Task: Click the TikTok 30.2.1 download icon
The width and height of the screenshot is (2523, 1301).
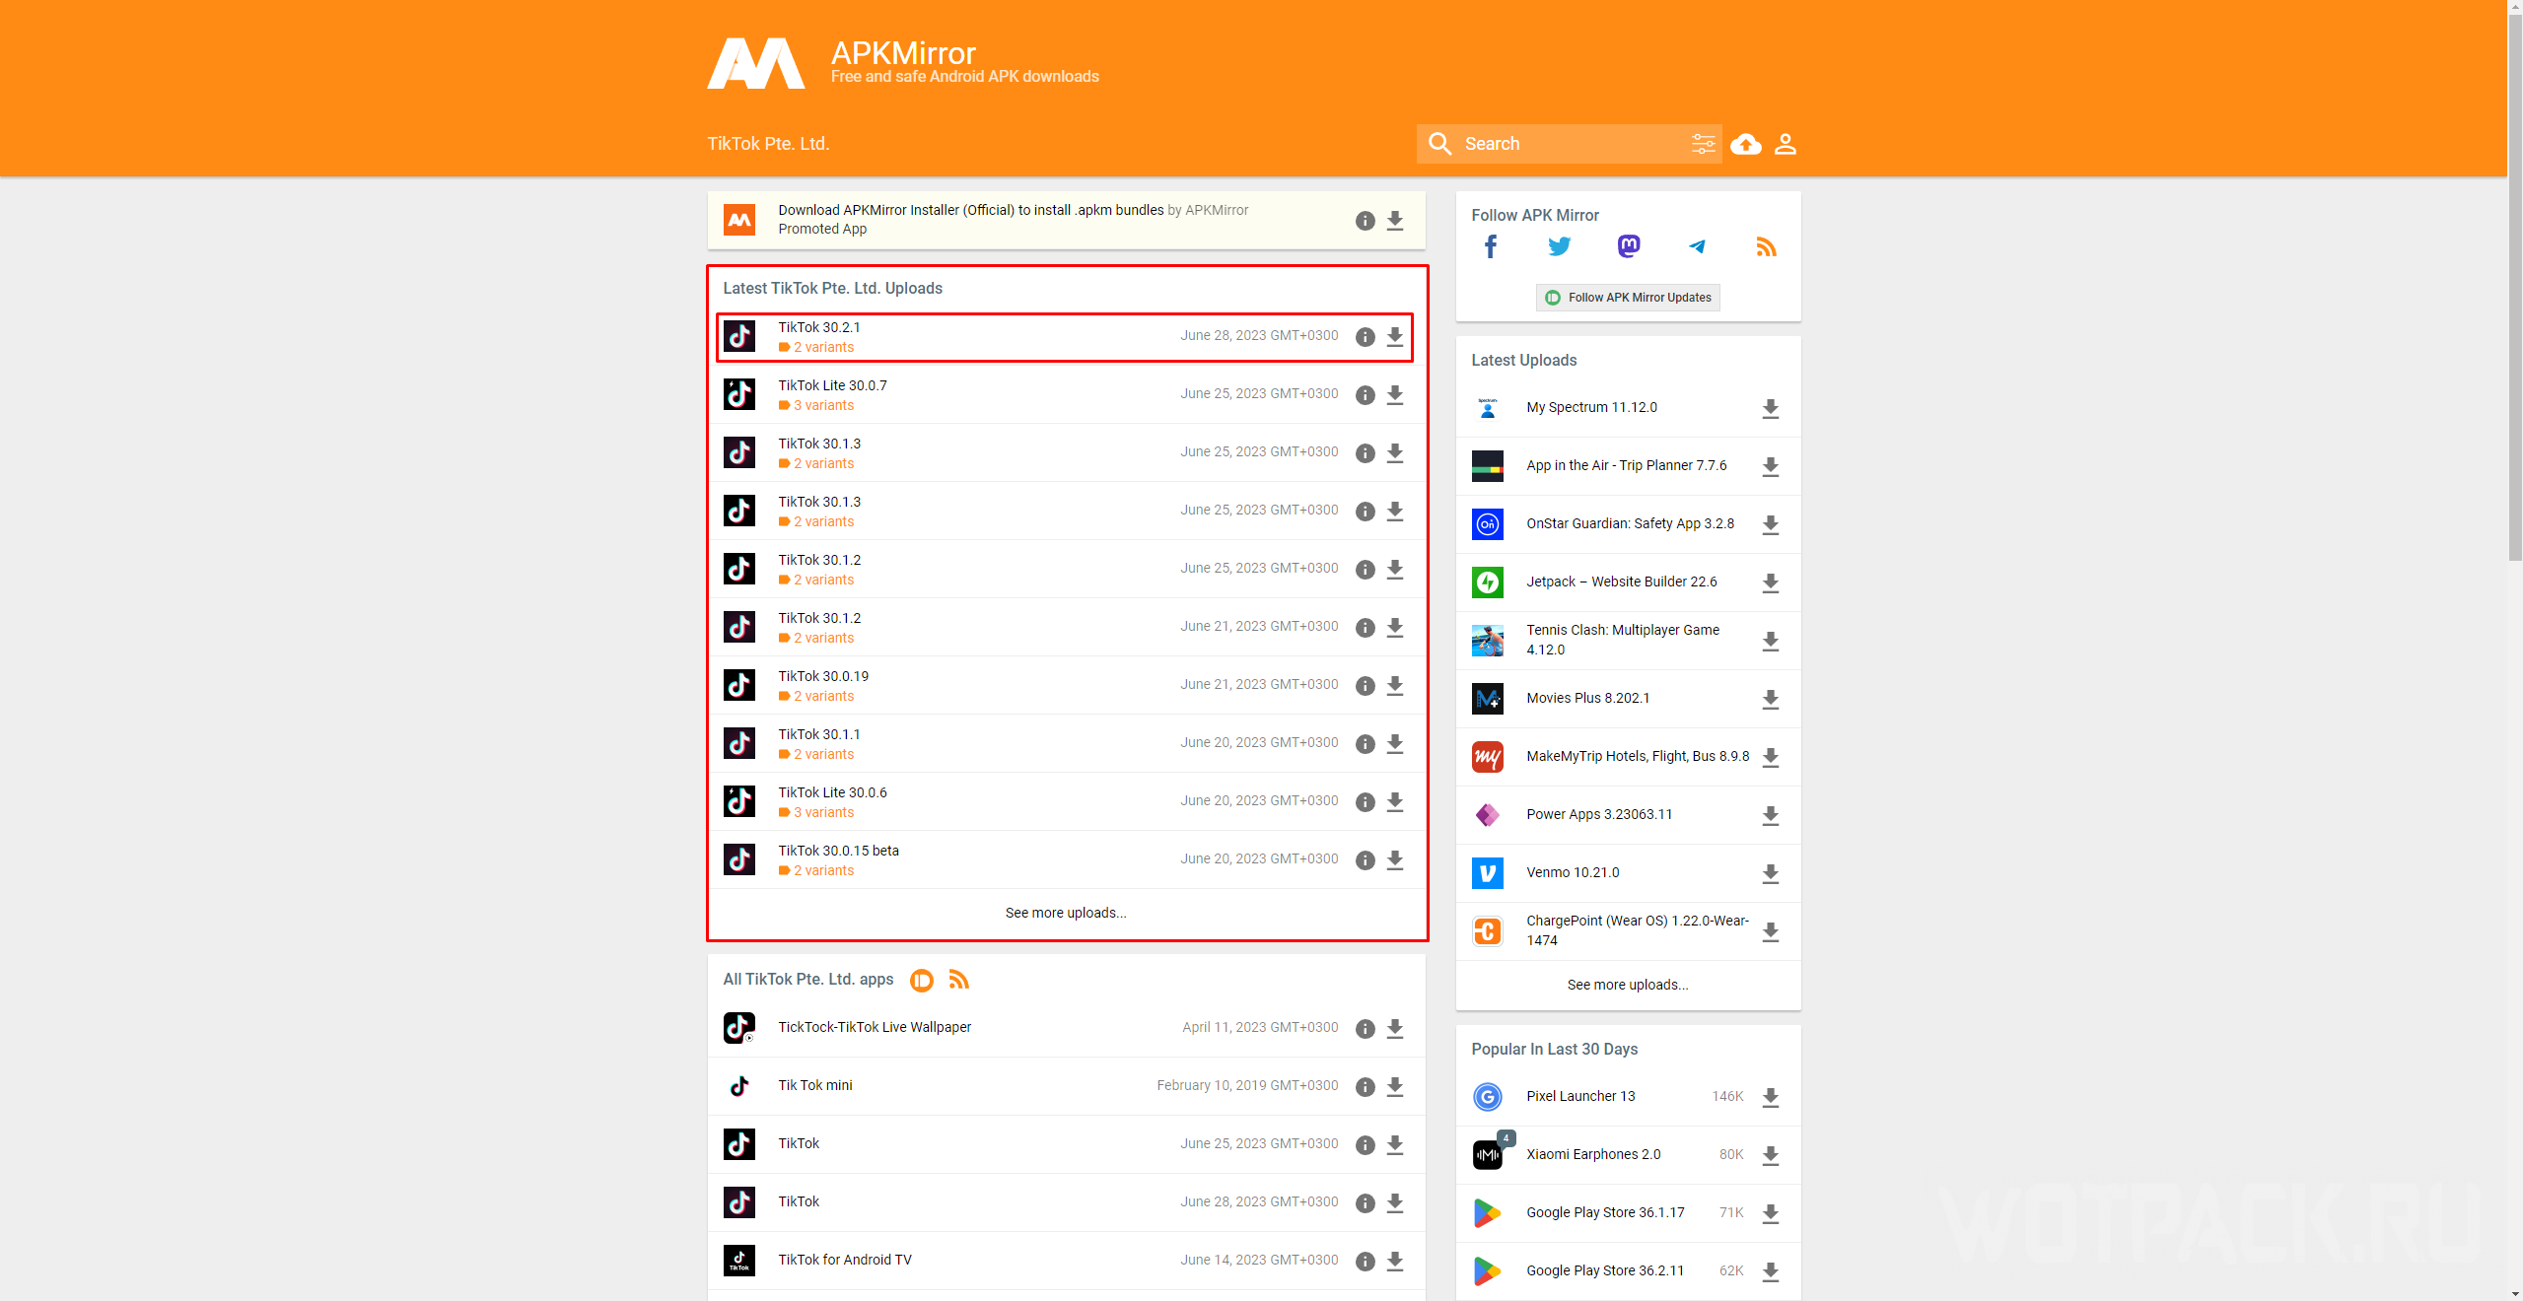Action: coord(1396,335)
